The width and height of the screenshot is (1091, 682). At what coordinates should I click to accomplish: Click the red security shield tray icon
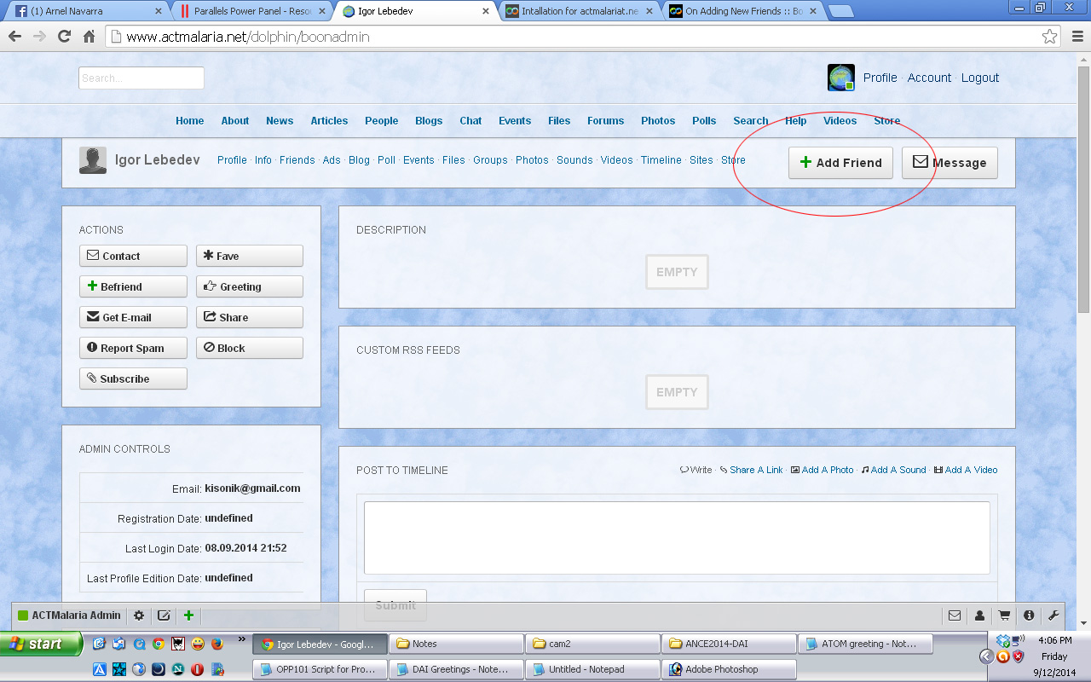[1018, 656]
